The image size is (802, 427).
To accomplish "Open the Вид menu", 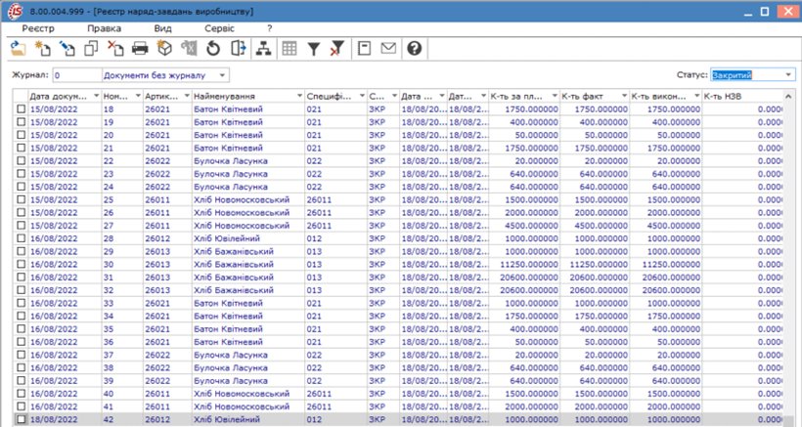I will pos(162,28).
